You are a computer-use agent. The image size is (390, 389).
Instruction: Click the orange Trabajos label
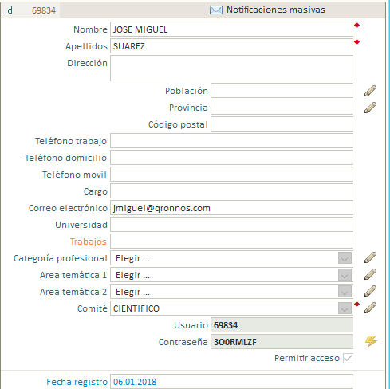[89, 242]
